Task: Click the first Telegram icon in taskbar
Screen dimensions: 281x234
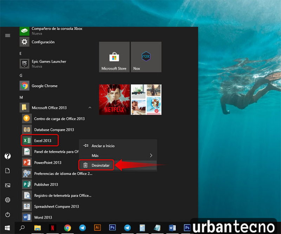Action: click(83, 228)
